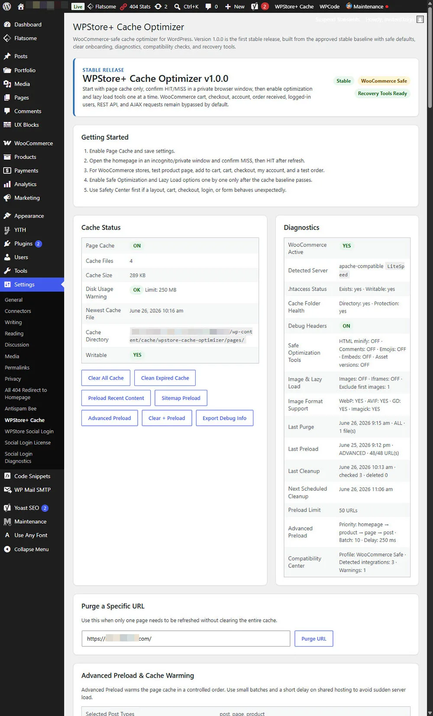Focus the Purge a Specific URL field
433x716 pixels.
tap(186, 638)
